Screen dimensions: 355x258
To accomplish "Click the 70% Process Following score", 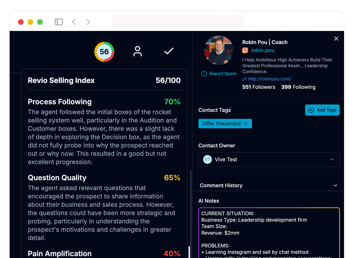I will click(x=172, y=102).
